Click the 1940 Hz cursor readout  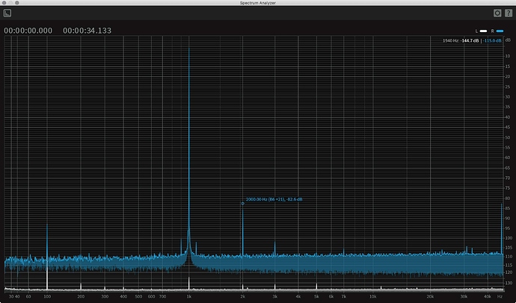click(451, 40)
